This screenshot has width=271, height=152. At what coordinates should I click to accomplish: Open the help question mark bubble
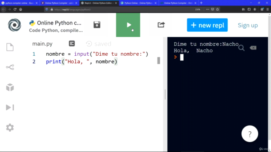tap(250, 134)
